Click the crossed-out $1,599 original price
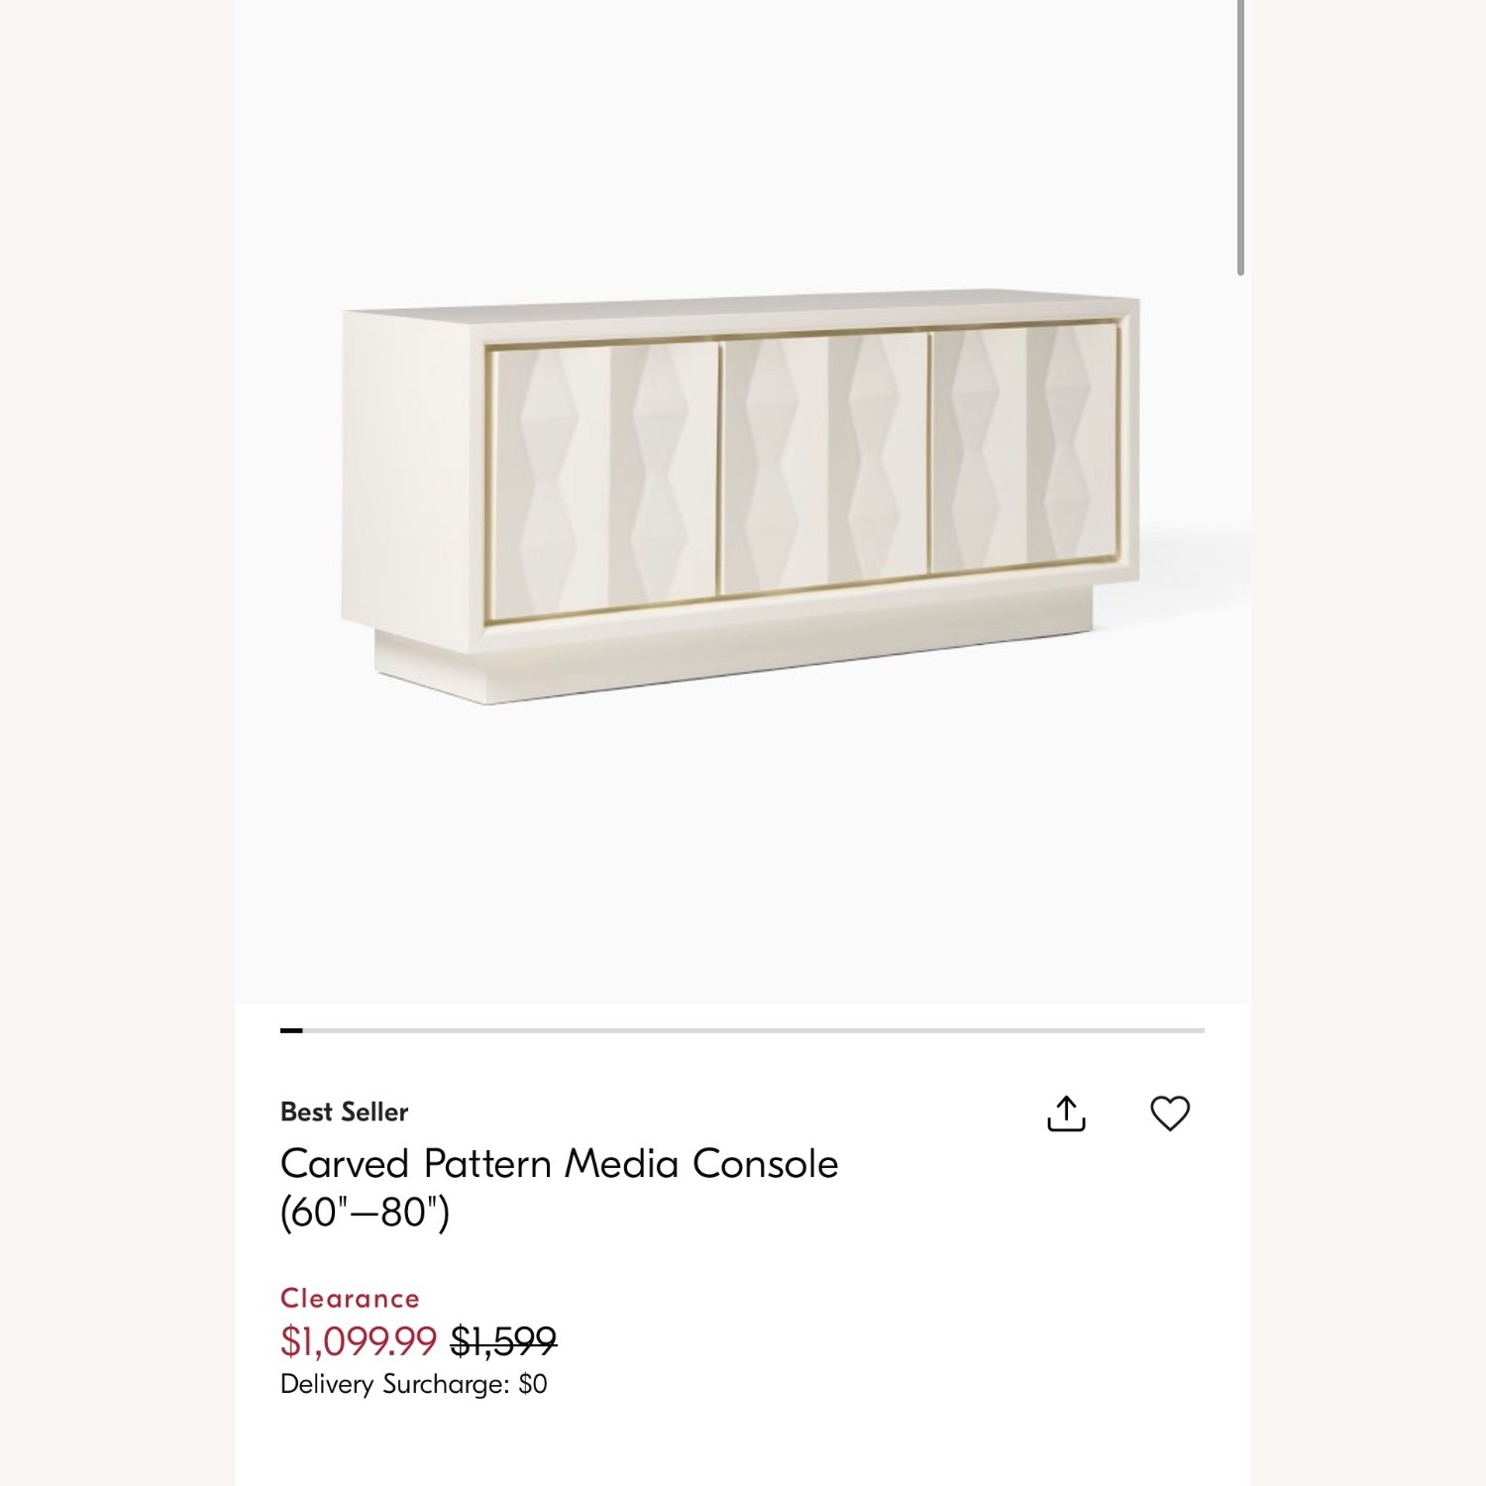Viewport: 1486px width, 1486px height. click(503, 1342)
